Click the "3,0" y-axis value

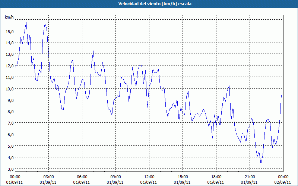pyautogui.click(x=11, y=169)
